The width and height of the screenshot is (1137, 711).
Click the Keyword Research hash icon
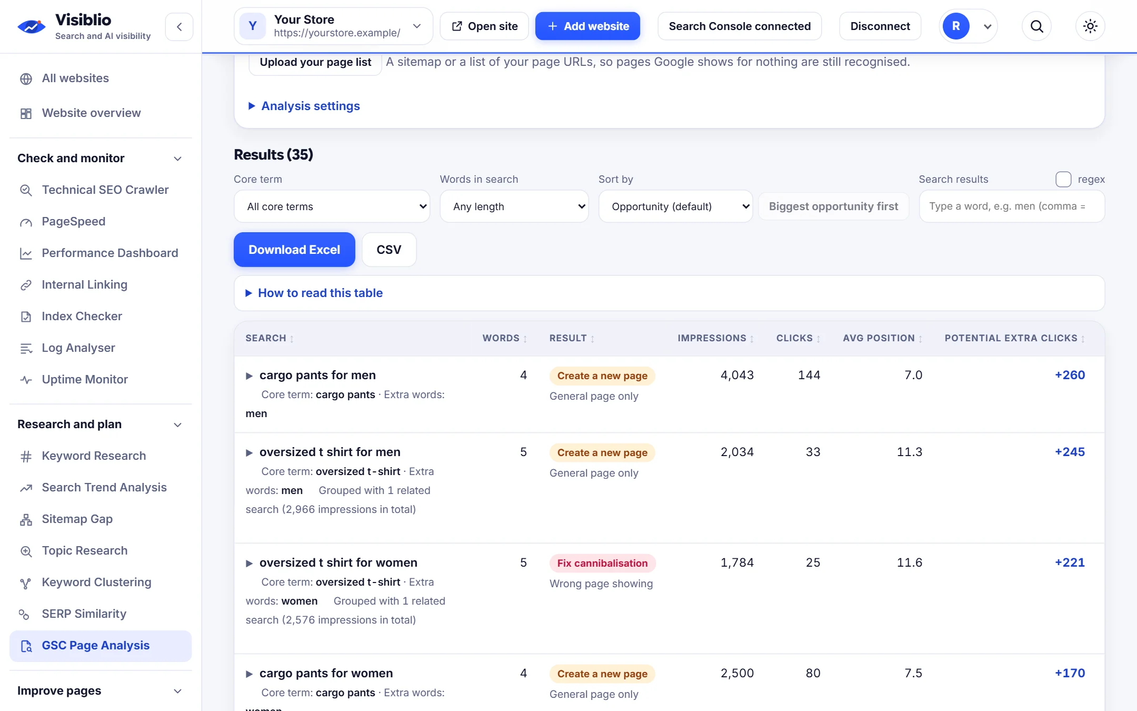(x=26, y=456)
